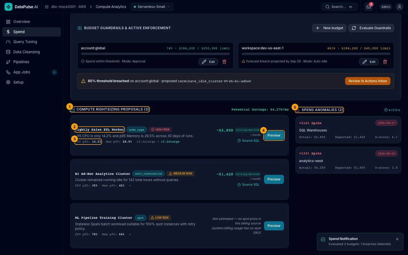
Task: Edit the account:global budget
Action: click(x=208, y=62)
